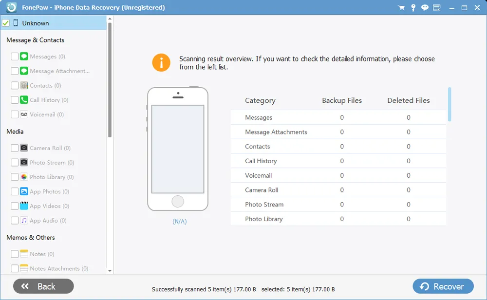Select Camera Roll (0) in sidebar
Viewport: 487px width, 300px height.
[x=50, y=148]
